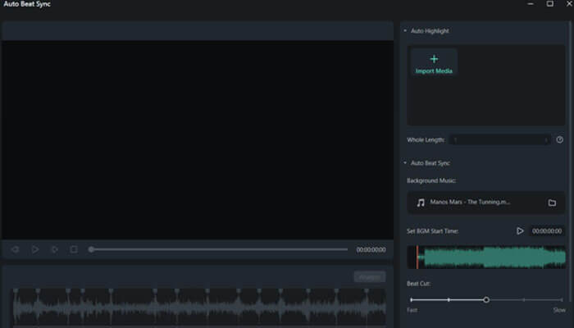The width and height of the screenshot is (574, 328).
Task: Click the Whole Length help icon
Action: click(560, 140)
